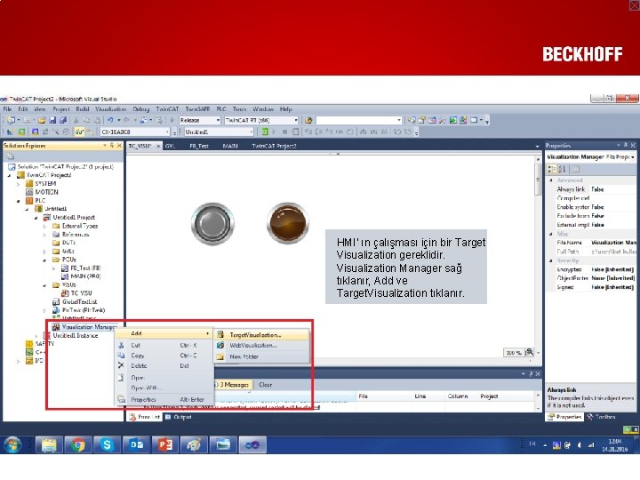Pin the Solution Explorer panel
Image resolution: width=640 pixels, height=480 pixels.
coord(112,145)
